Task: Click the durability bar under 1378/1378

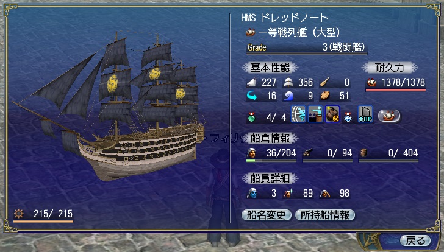Action: click(396, 90)
